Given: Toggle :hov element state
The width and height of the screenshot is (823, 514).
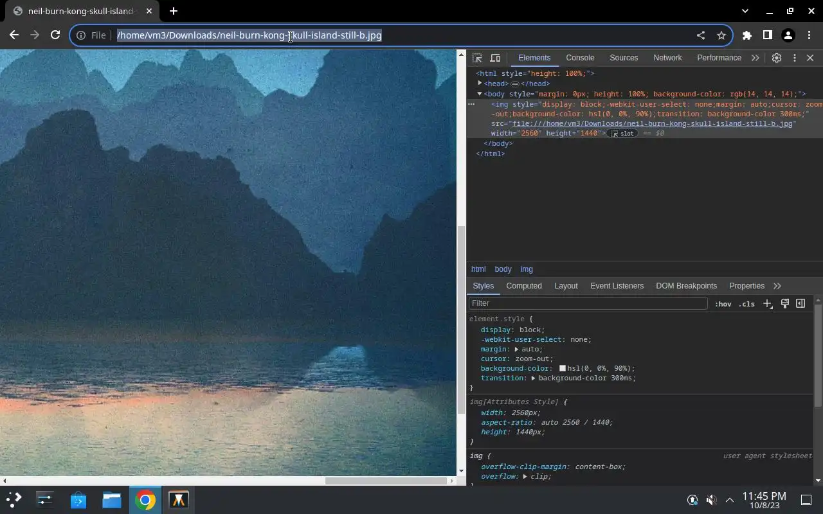Looking at the screenshot, I should pyautogui.click(x=723, y=304).
